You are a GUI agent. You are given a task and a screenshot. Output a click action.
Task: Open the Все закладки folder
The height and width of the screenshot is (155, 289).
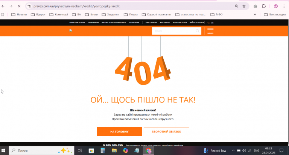(275, 15)
